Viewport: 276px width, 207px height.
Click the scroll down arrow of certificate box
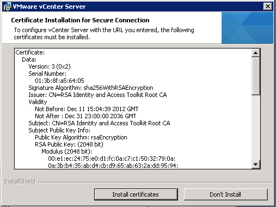pyautogui.click(x=256, y=165)
